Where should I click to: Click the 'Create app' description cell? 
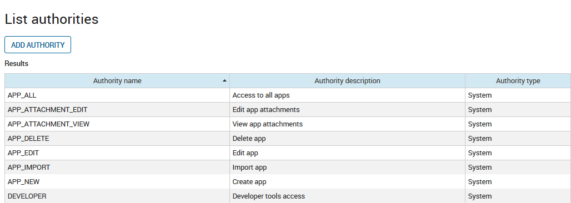[347, 181]
